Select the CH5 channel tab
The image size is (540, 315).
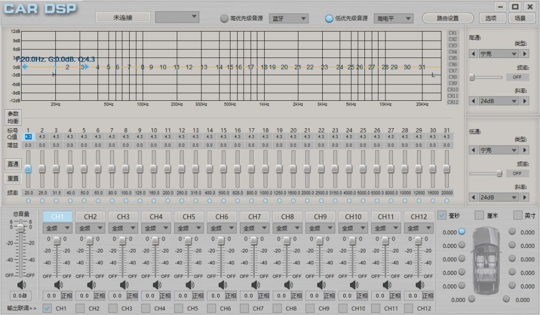click(x=189, y=216)
